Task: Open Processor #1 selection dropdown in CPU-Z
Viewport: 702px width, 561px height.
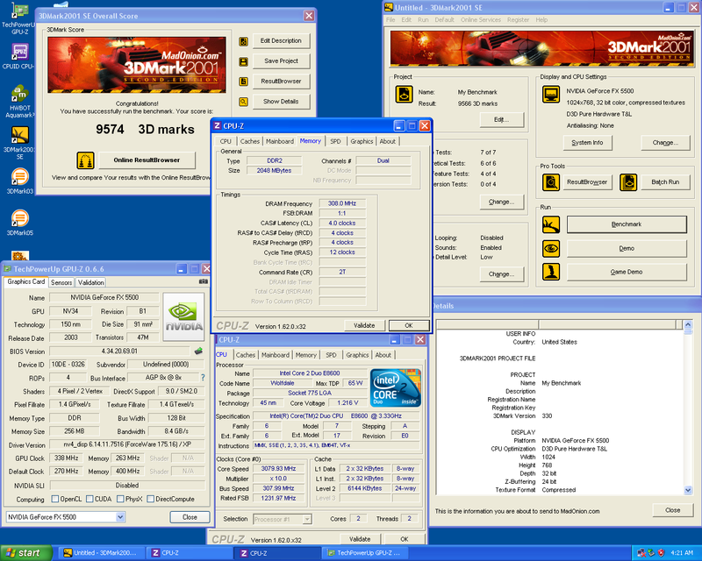Action: [x=307, y=520]
